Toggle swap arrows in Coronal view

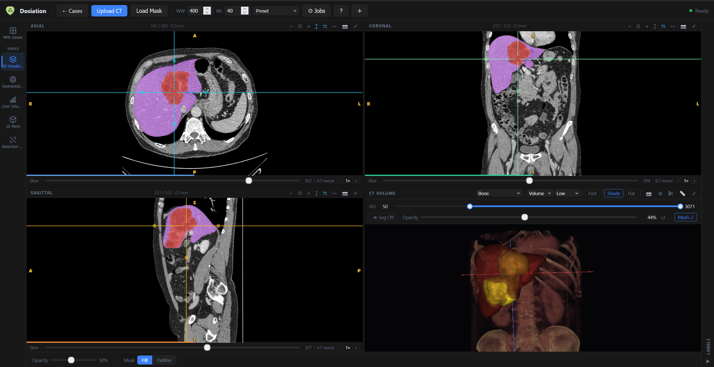point(663,26)
